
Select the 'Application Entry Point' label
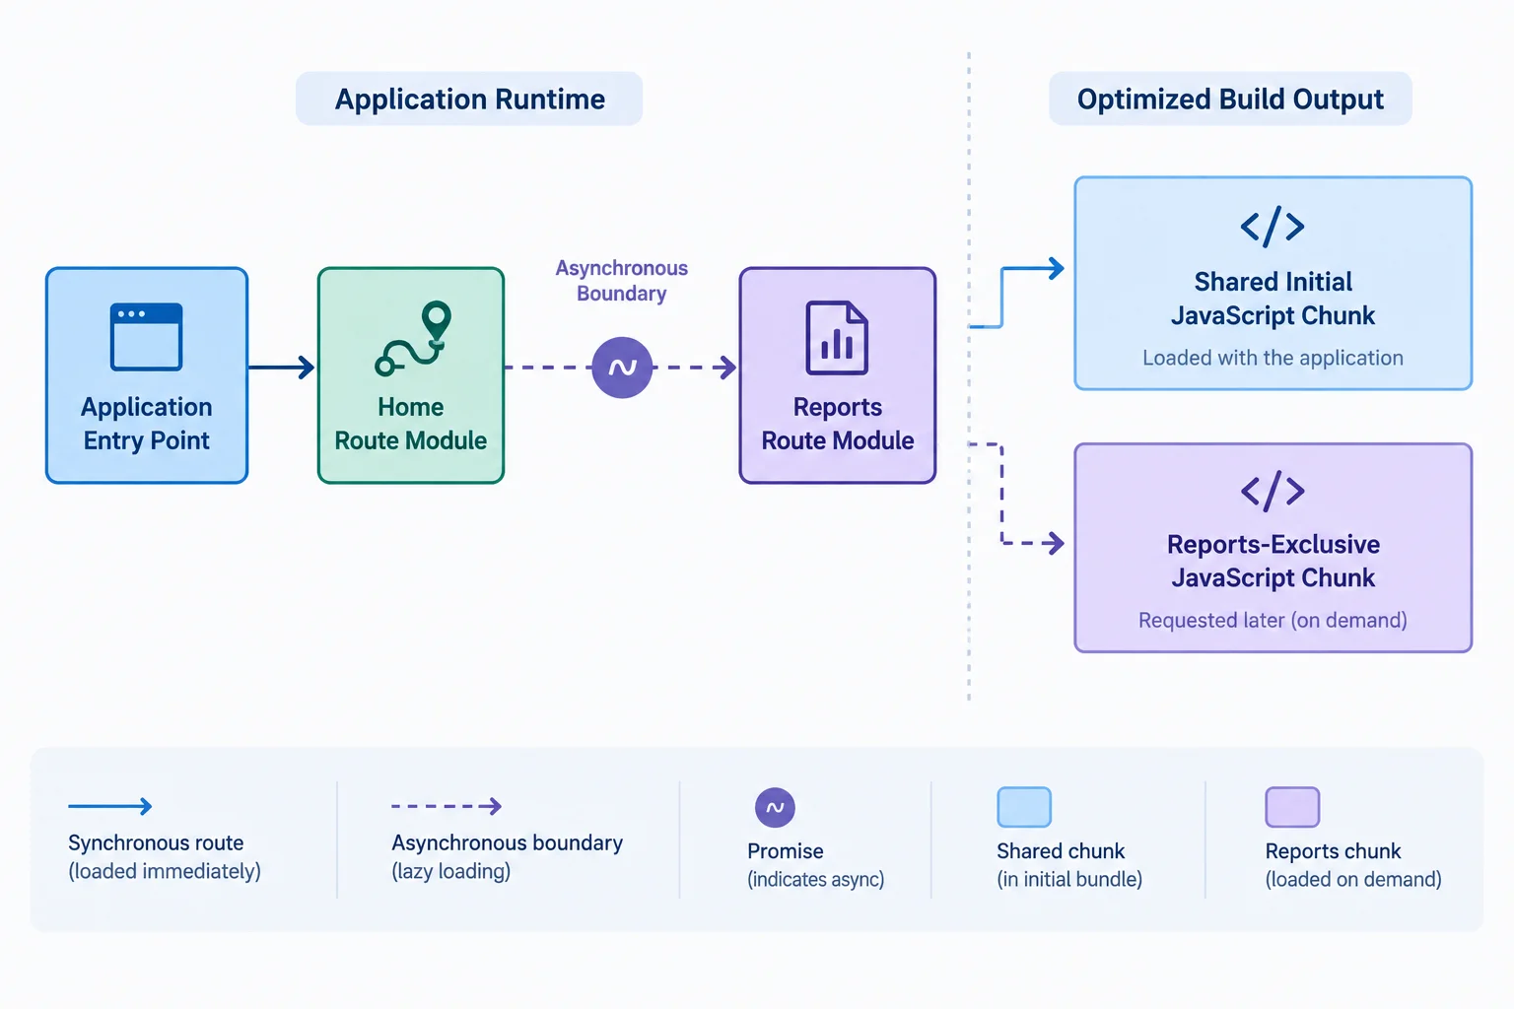(147, 424)
